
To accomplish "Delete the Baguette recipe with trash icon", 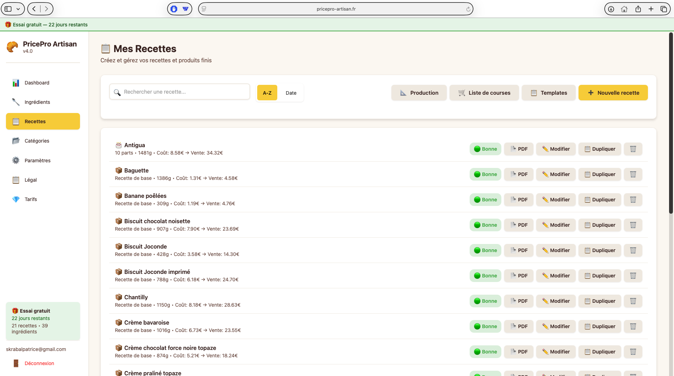I will coord(633,174).
